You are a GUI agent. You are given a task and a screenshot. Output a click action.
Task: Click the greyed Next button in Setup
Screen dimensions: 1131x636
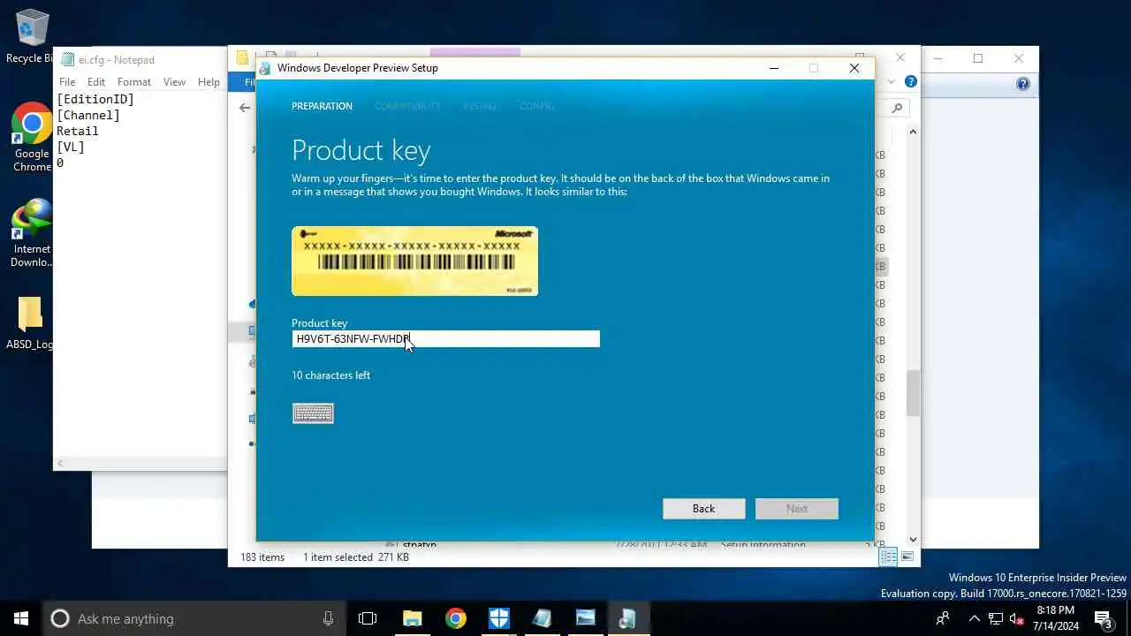[796, 509]
